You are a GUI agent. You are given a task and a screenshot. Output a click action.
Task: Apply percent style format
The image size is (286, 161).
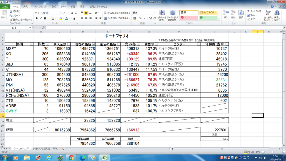coord(140,18)
